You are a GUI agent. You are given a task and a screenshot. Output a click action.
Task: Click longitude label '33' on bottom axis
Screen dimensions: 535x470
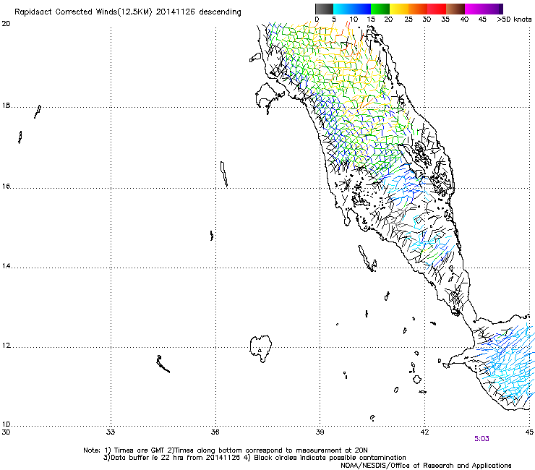[x=111, y=432]
